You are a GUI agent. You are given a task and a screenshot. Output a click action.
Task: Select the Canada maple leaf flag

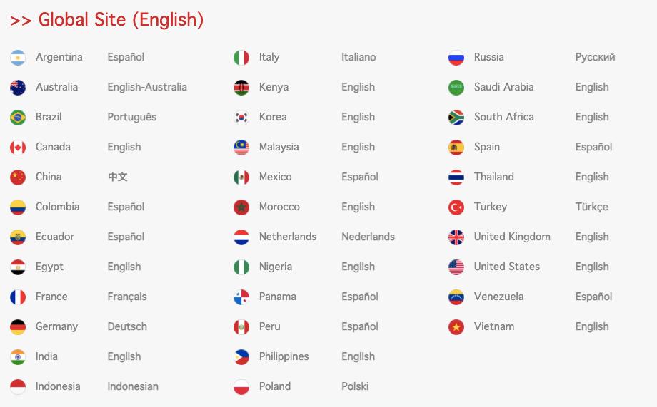pos(18,148)
